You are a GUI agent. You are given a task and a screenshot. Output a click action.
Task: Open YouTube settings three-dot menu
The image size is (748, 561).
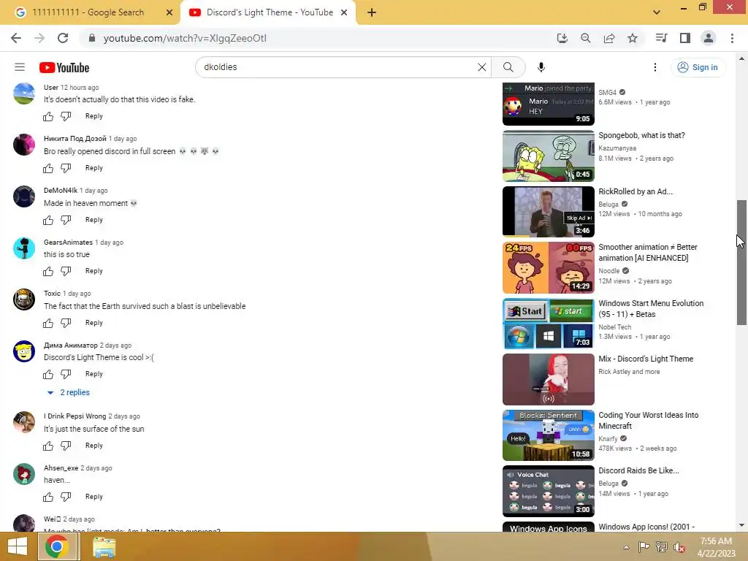pyautogui.click(x=655, y=67)
